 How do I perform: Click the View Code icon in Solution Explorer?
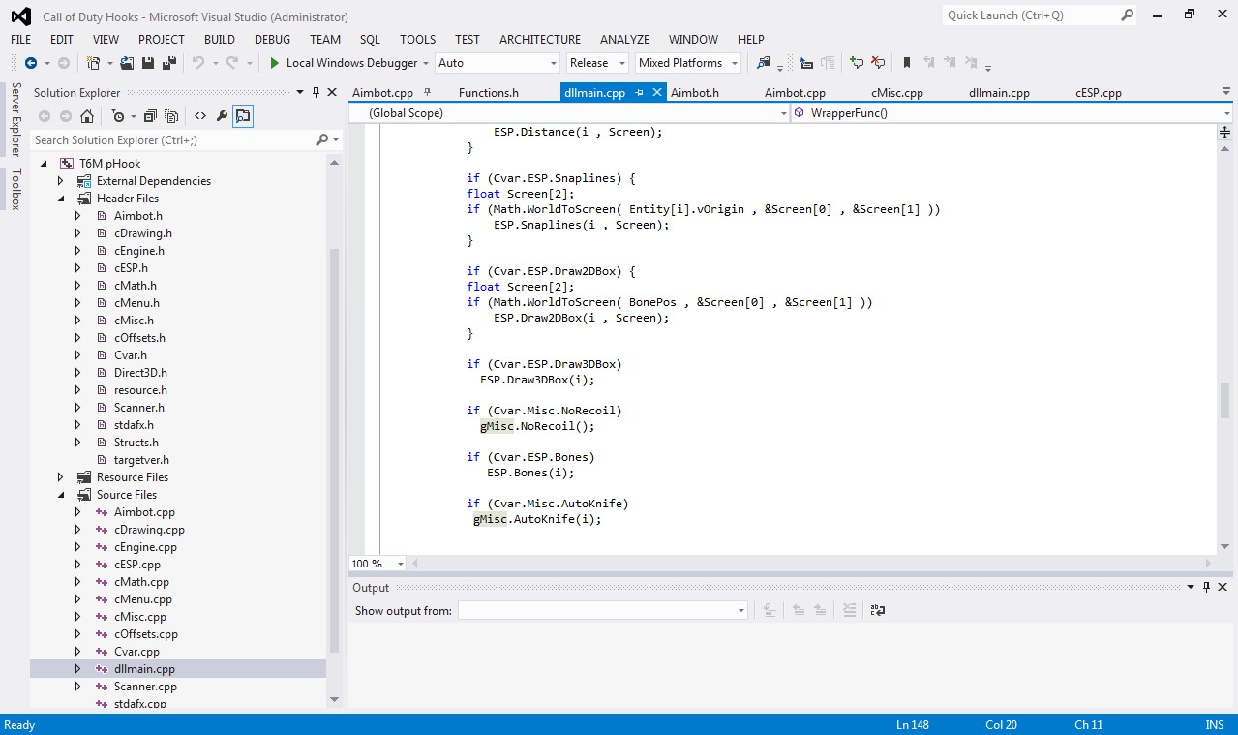pos(200,116)
